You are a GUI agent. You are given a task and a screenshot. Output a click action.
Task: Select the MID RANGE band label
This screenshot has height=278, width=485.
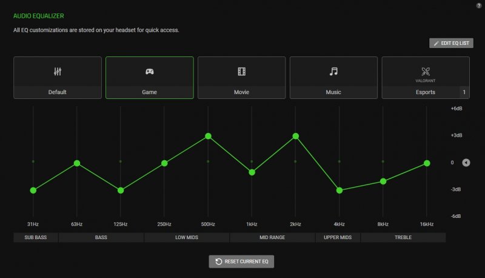point(272,237)
